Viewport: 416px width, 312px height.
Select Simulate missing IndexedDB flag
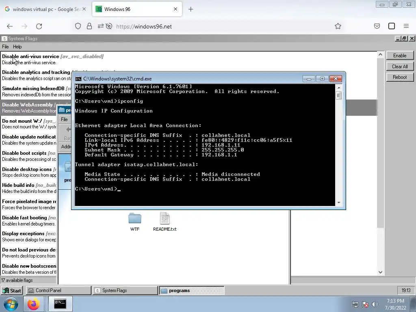36,91
